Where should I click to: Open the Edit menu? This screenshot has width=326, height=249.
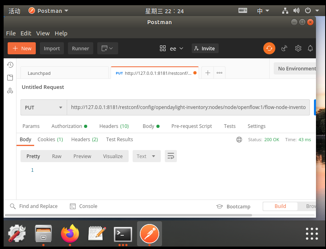click(26, 33)
